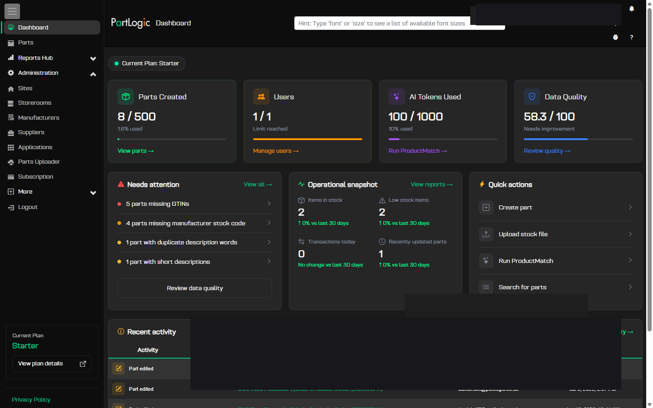Click the Operational snapshot pulse icon
Screen dimensions: 653x408
302,185
